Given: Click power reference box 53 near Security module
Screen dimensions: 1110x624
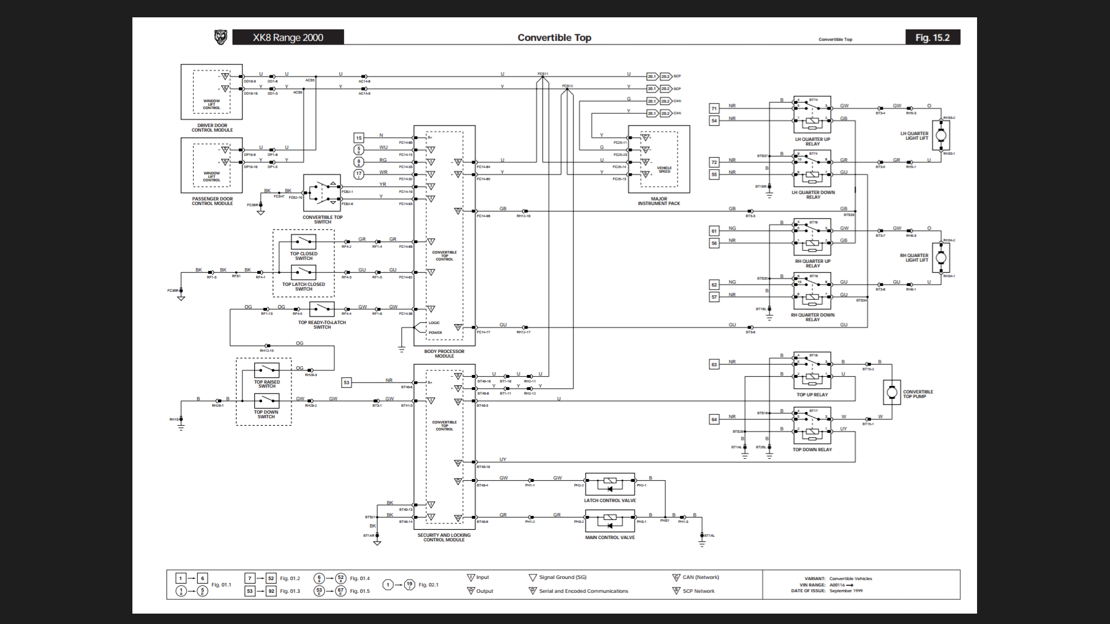Looking at the screenshot, I should point(346,382).
